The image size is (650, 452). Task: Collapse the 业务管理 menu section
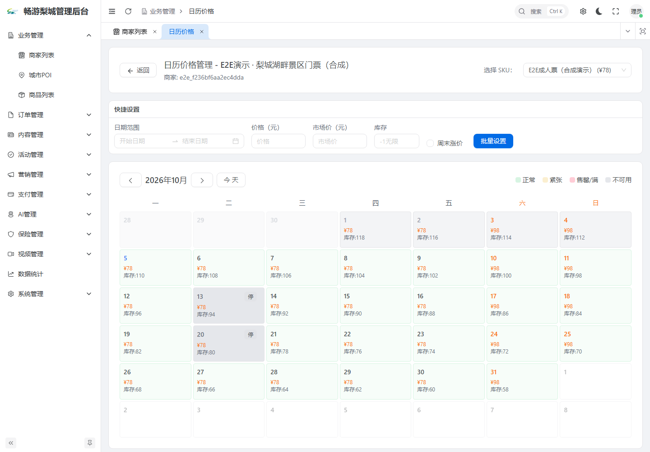pyautogui.click(x=50, y=35)
